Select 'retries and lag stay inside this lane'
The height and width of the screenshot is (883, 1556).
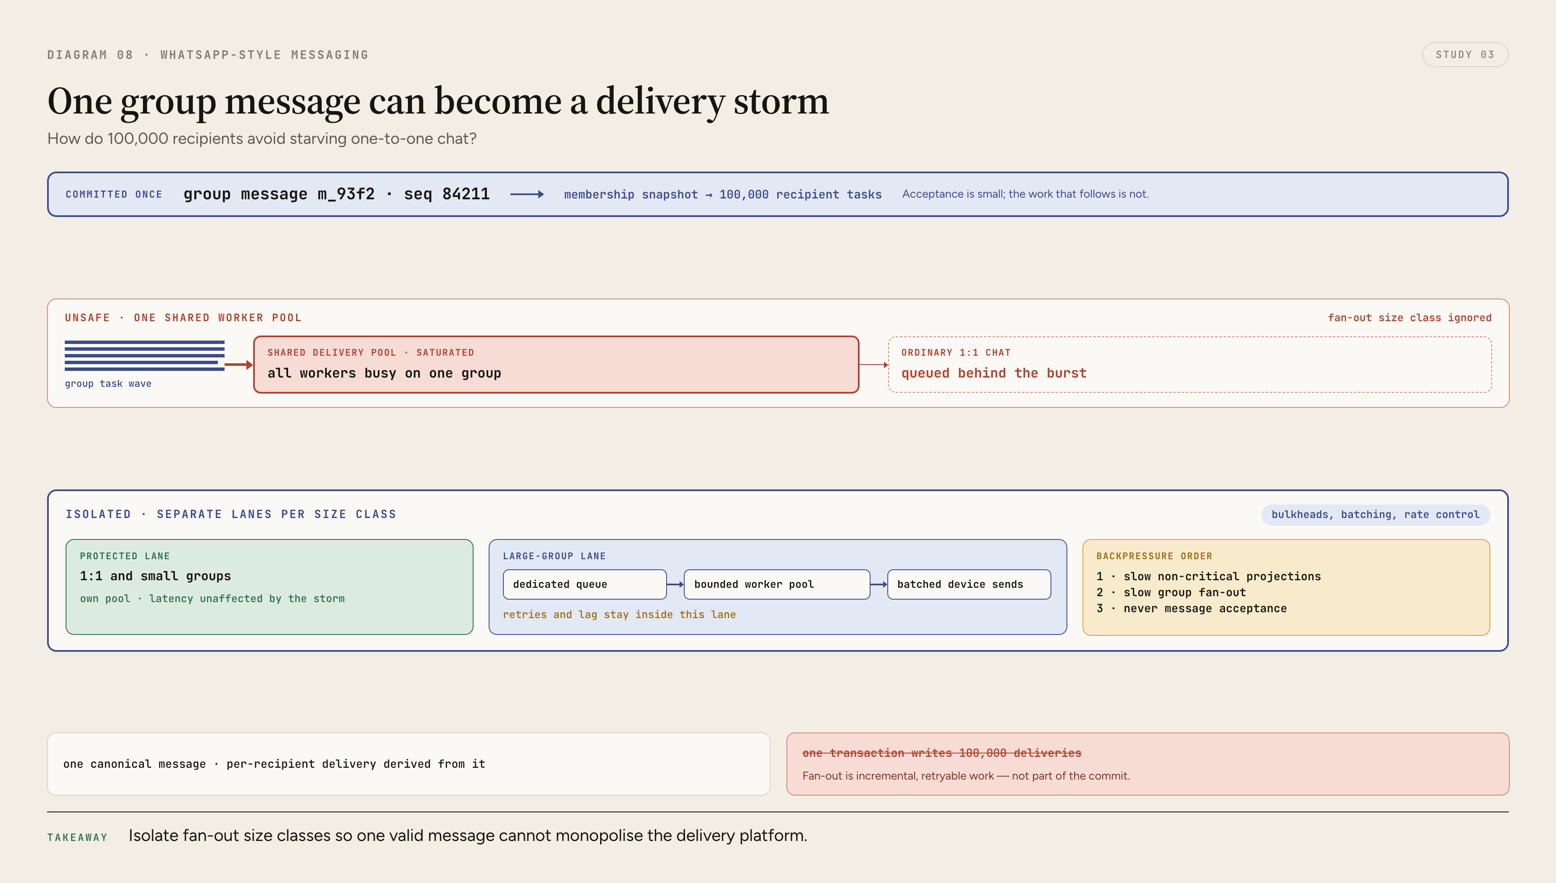click(619, 615)
